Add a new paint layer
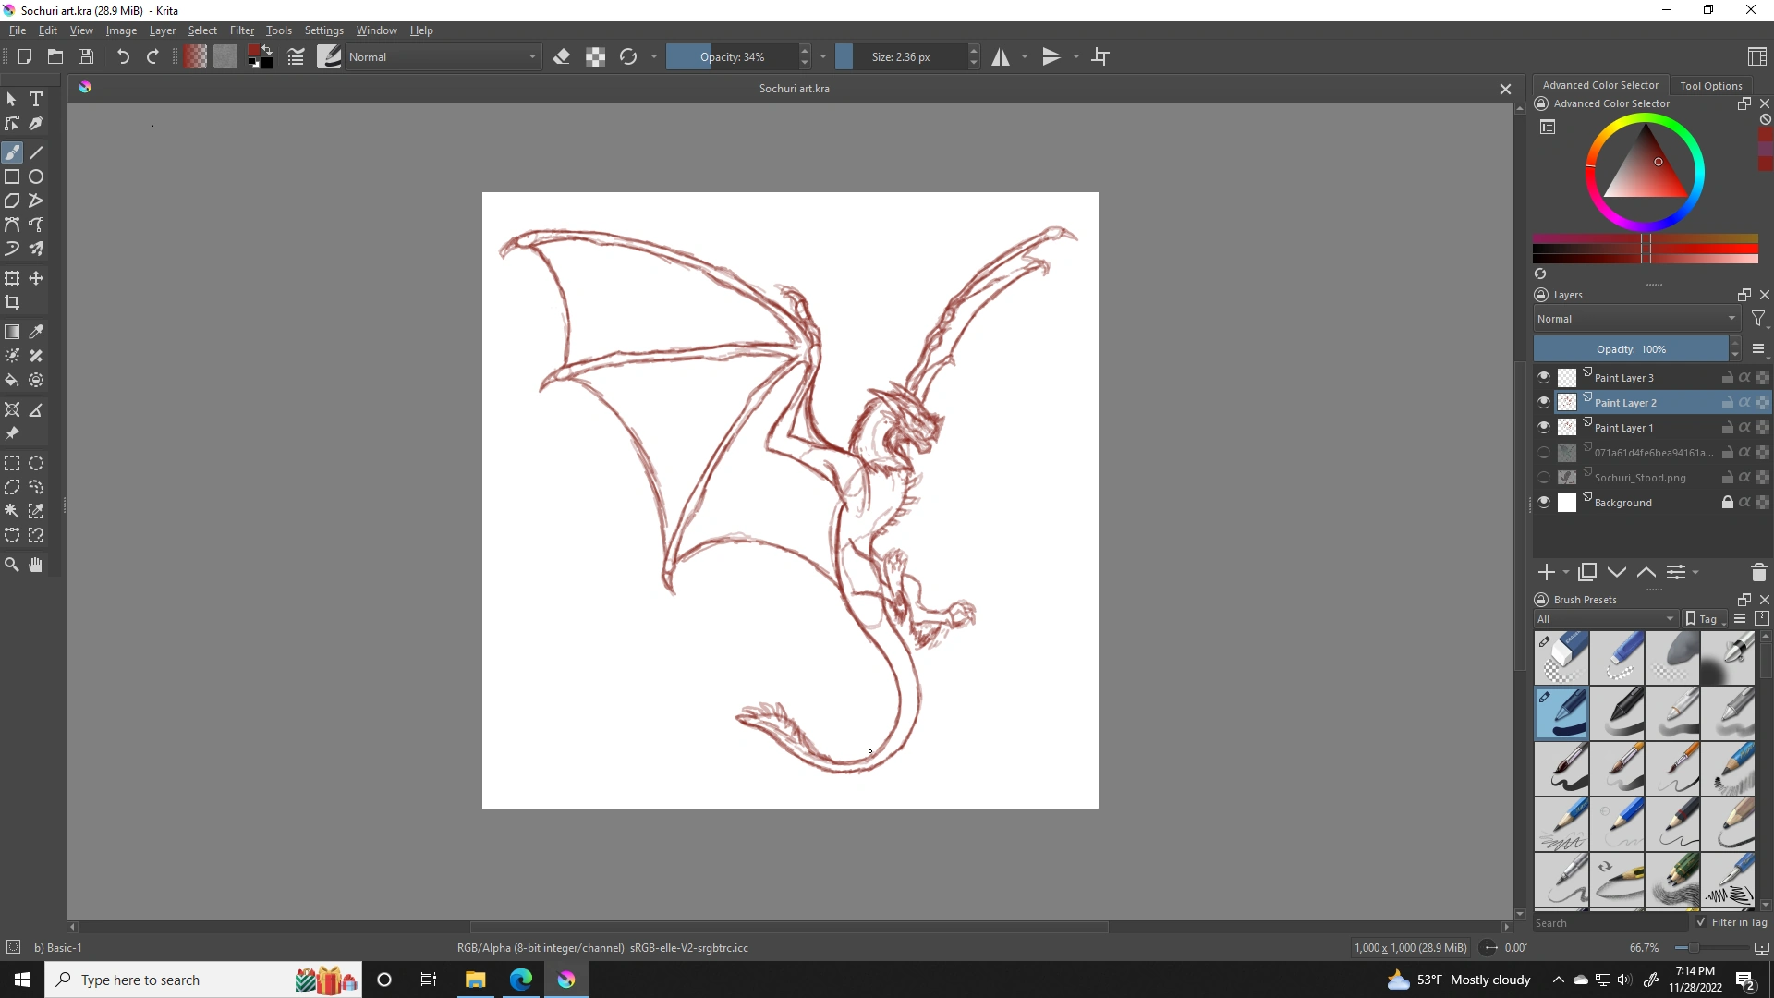This screenshot has width=1774, height=998. (1546, 572)
